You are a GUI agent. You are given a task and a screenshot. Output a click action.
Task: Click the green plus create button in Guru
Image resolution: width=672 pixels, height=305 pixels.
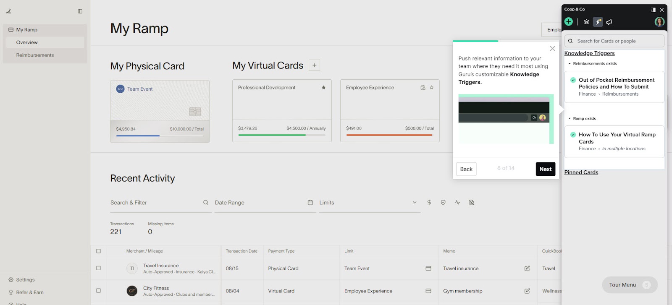pos(569,22)
